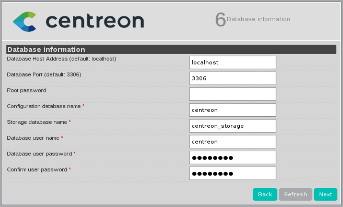This screenshot has width=343, height=207.
Task: Click the Database user password field
Action: 232,158
